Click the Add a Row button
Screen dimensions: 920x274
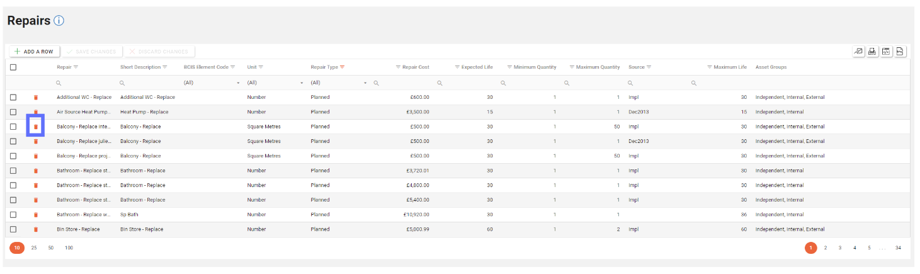[35, 52]
